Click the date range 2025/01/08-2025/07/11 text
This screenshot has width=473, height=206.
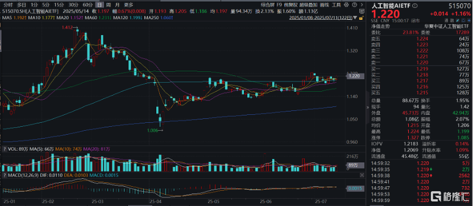(x=321, y=18)
